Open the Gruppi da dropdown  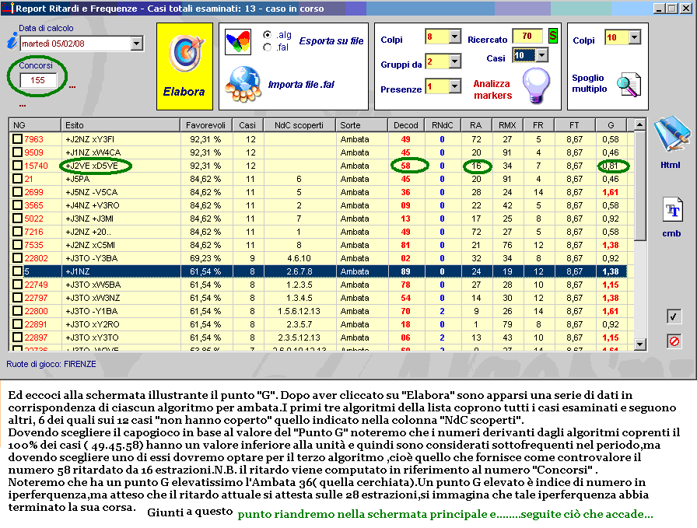tap(455, 61)
